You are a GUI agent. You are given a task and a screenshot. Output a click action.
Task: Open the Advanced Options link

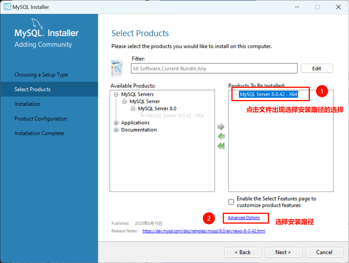pos(244,218)
